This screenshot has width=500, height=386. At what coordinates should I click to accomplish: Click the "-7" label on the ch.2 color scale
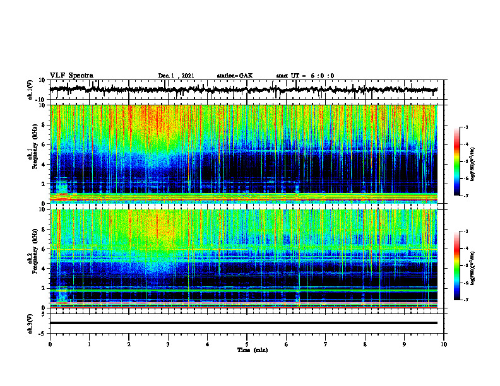coord(466,300)
